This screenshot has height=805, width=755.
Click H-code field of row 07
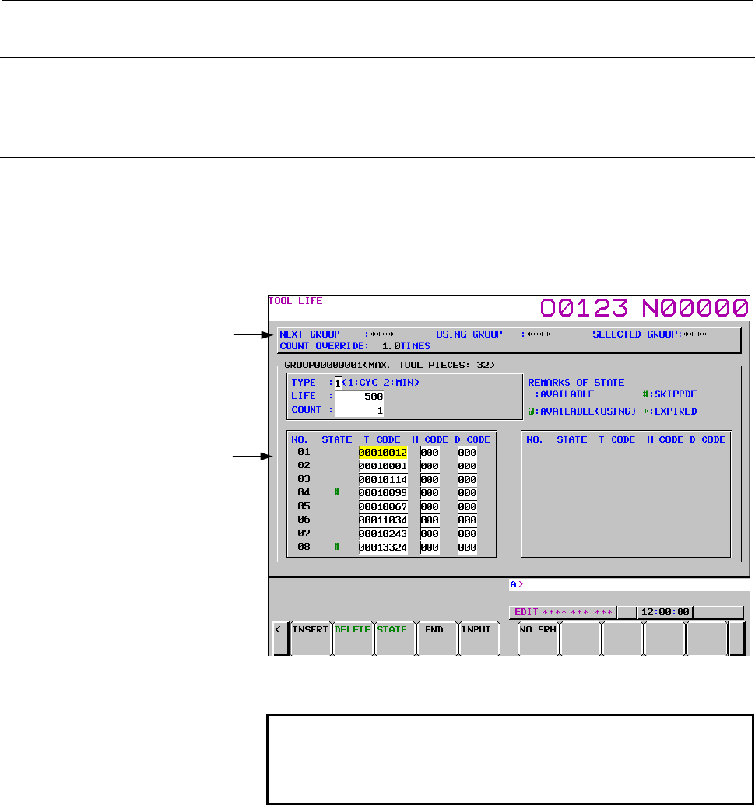pyautogui.click(x=430, y=534)
